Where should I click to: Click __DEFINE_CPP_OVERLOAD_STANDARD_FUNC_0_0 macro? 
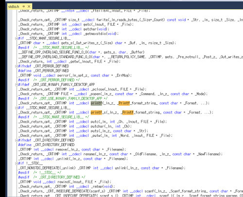(55, 57)
